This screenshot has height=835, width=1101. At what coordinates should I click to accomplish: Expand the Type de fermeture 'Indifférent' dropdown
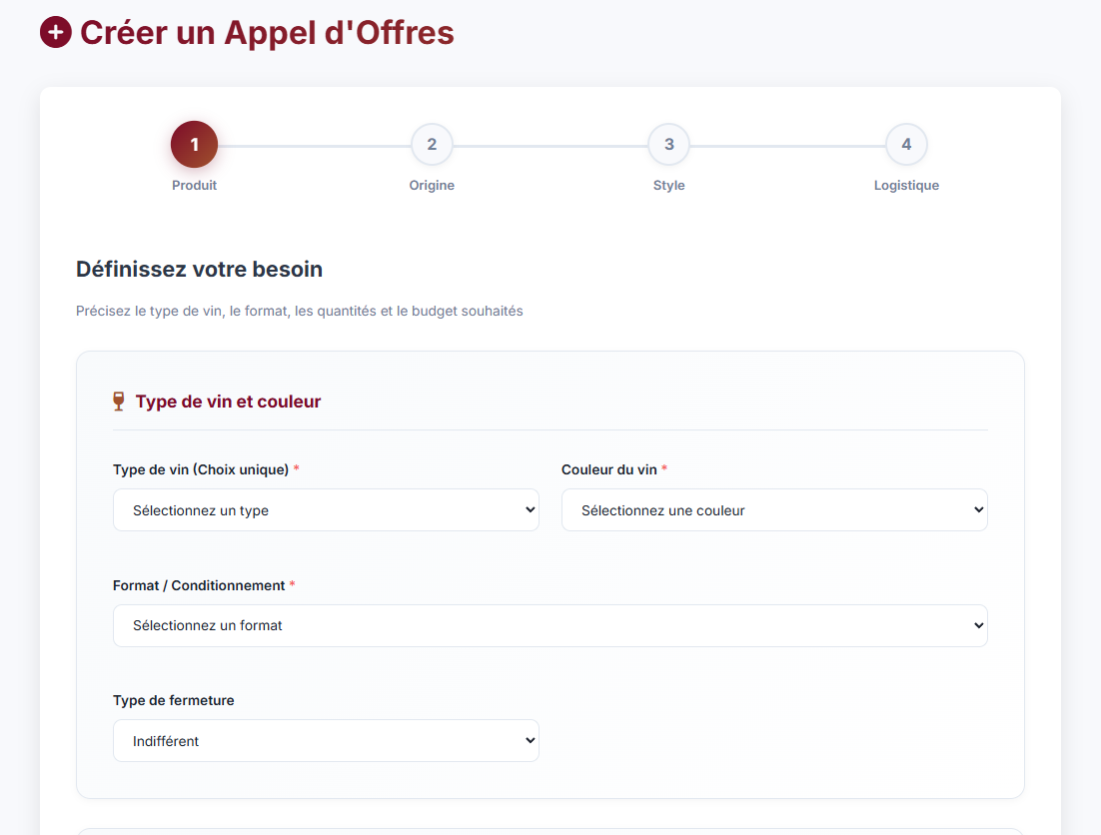pyautogui.click(x=326, y=741)
